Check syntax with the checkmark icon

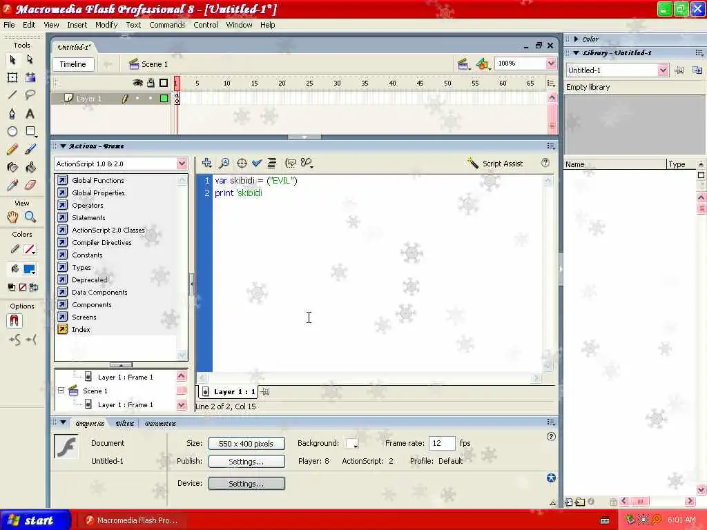tap(257, 163)
